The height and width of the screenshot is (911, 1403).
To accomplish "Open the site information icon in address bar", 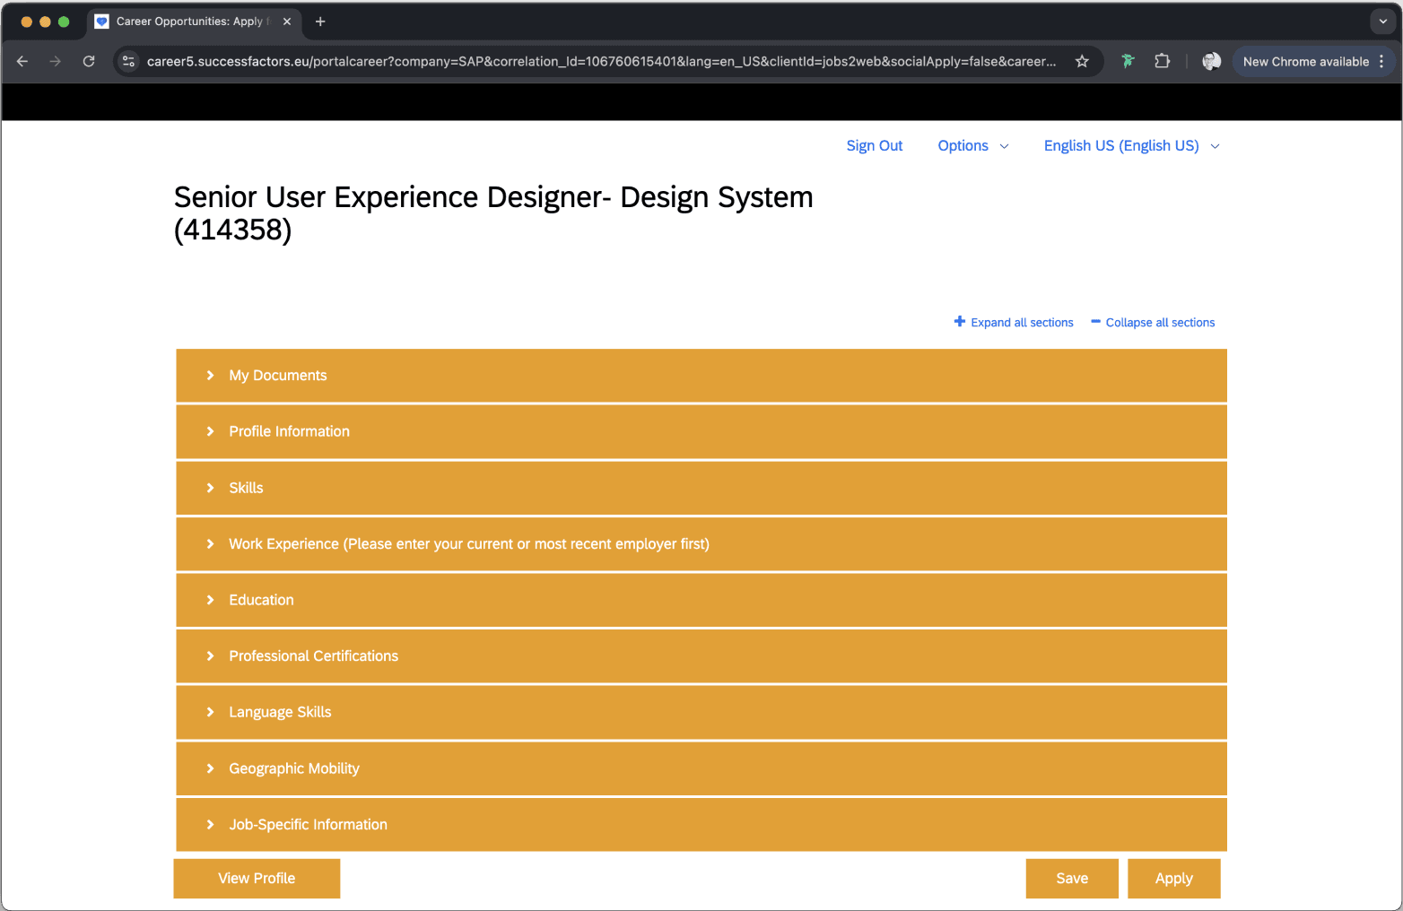I will coord(129,61).
